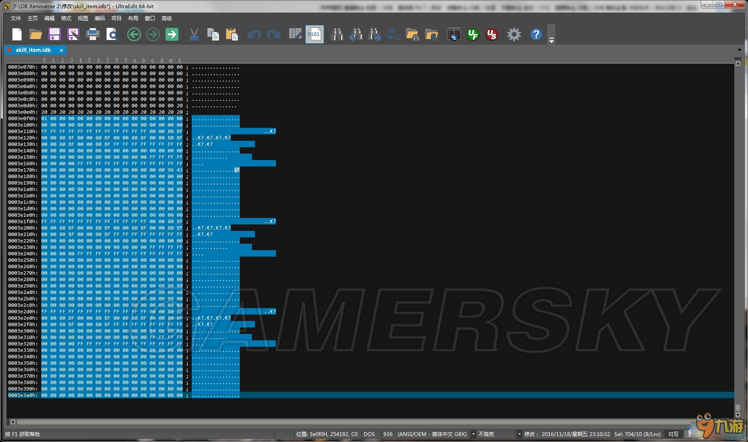Click hex row address 0003e1f0h

pyautogui.click(x=23, y=221)
